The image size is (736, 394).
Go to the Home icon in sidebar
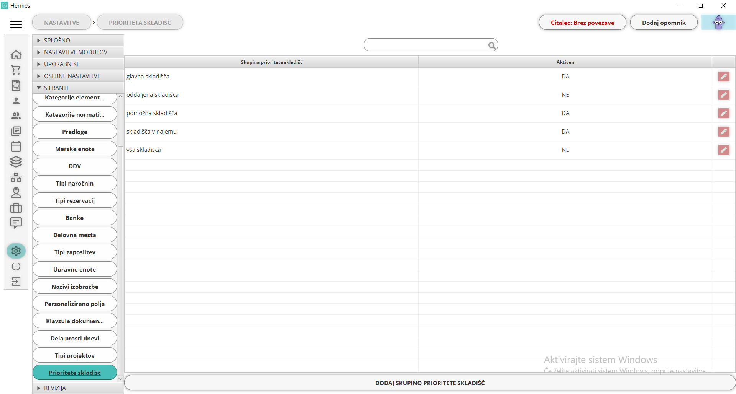(16, 55)
